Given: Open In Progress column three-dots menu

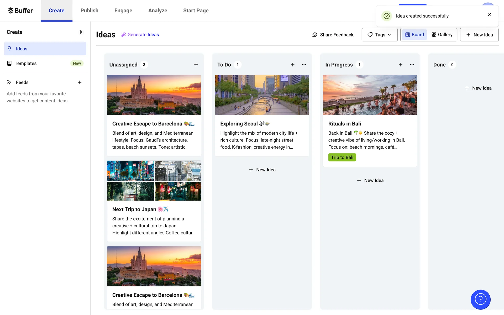Looking at the screenshot, I should 412,65.
